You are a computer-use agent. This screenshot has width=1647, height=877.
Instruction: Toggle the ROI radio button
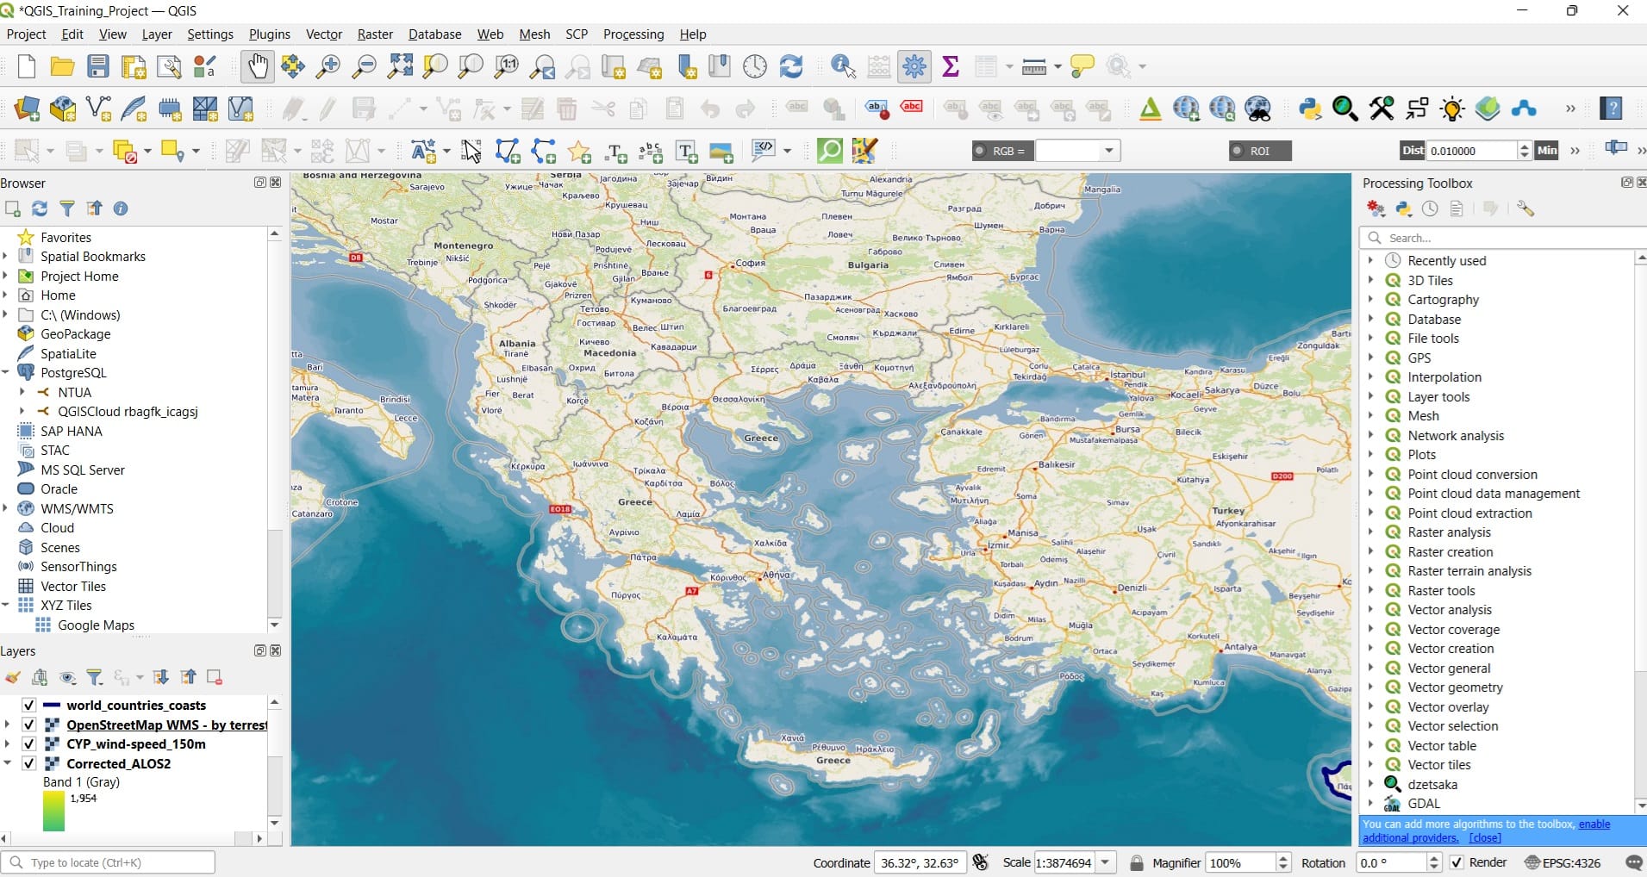pos(1238,151)
